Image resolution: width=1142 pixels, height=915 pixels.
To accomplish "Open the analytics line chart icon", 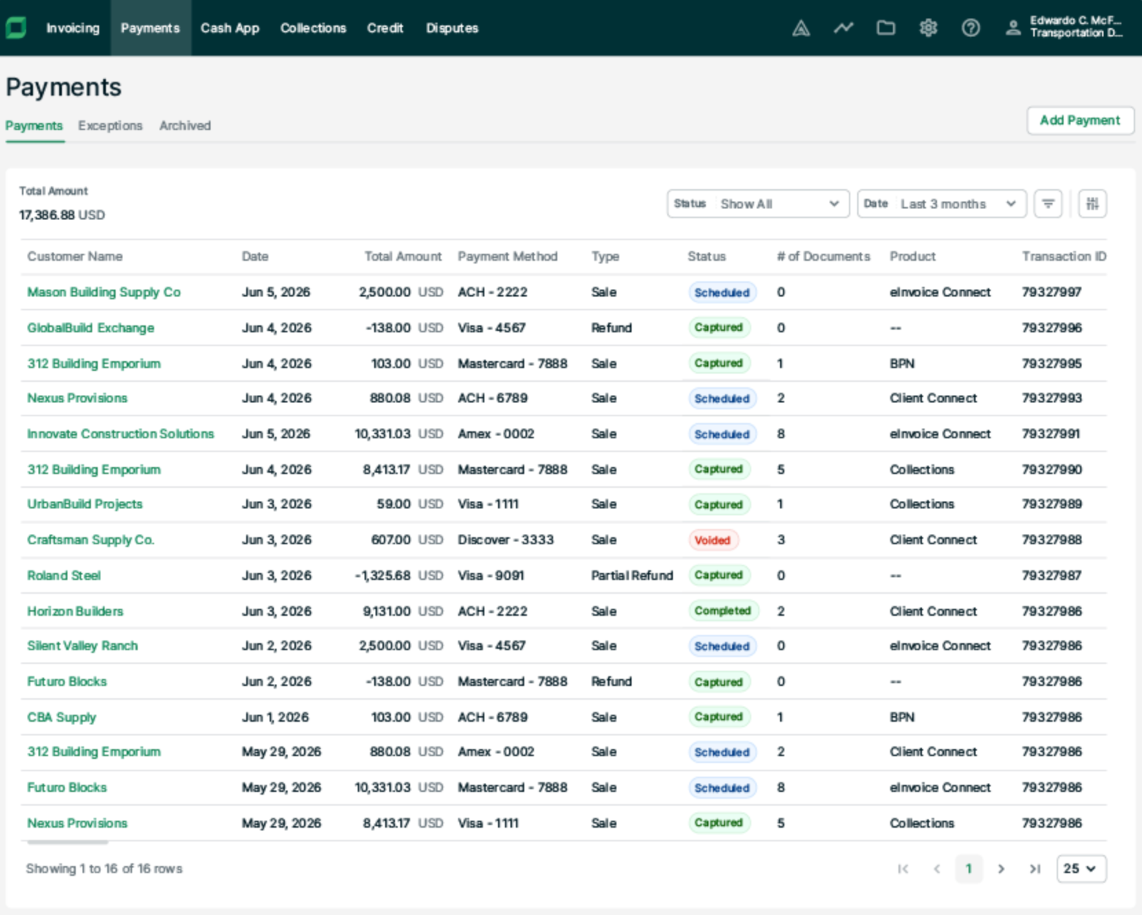I will tap(843, 28).
